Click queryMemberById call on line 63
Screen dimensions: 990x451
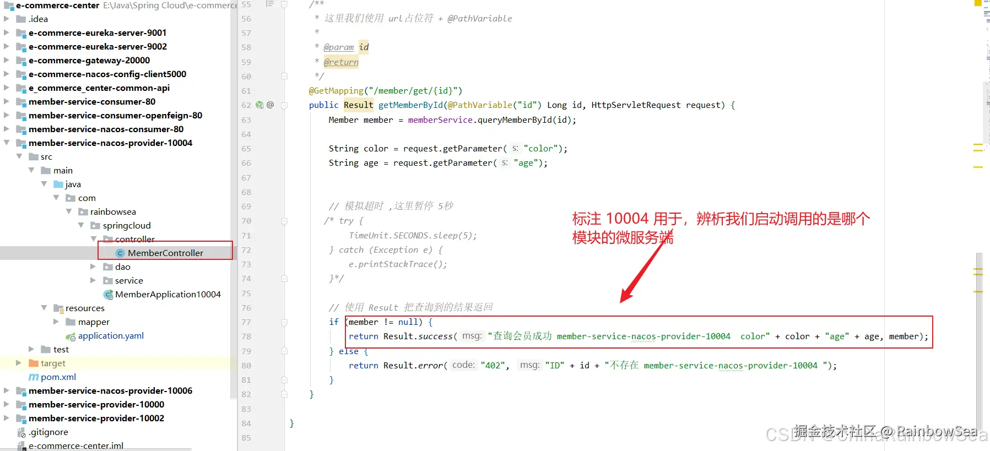click(515, 119)
